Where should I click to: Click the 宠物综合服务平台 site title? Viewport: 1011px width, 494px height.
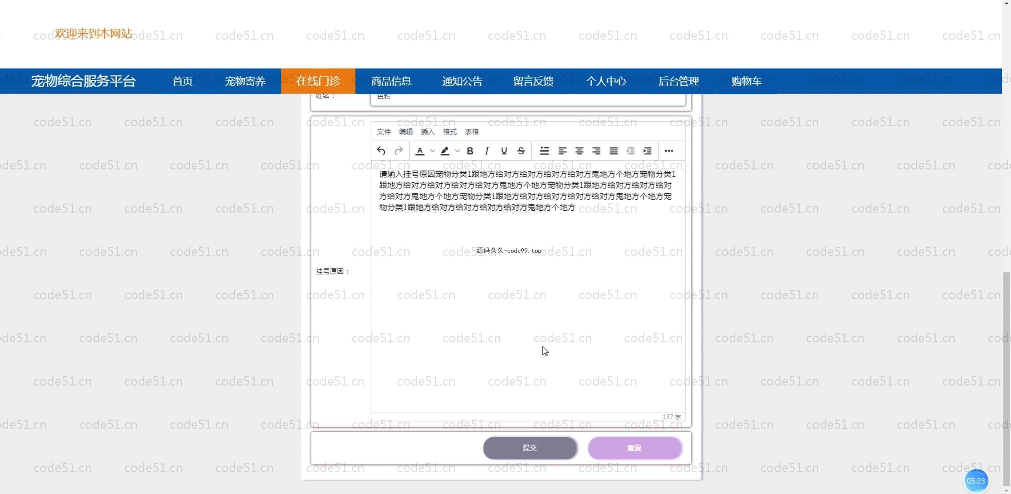pos(83,81)
